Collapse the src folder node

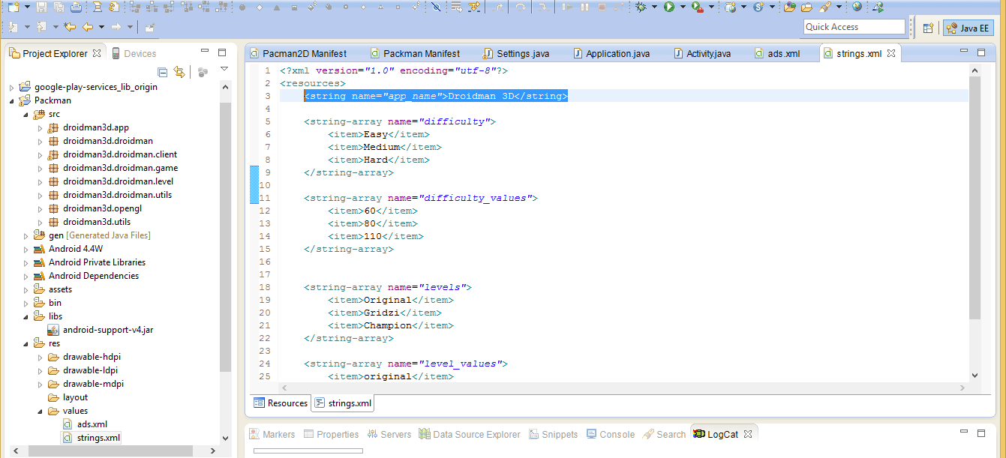pos(26,114)
